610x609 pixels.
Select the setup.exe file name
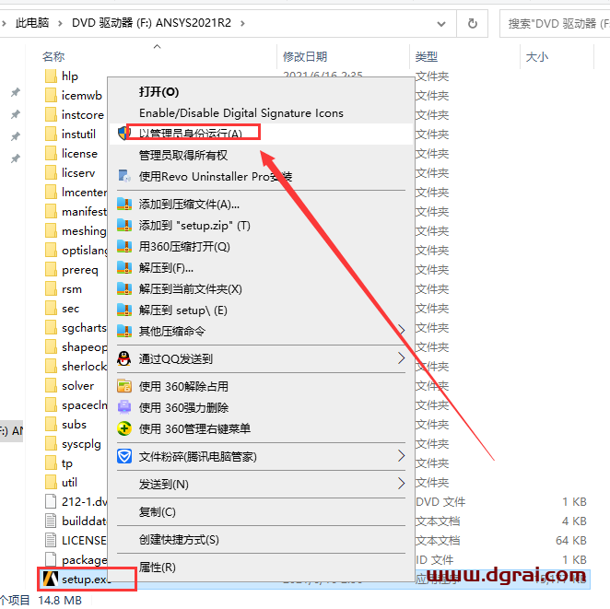coord(87,580)
